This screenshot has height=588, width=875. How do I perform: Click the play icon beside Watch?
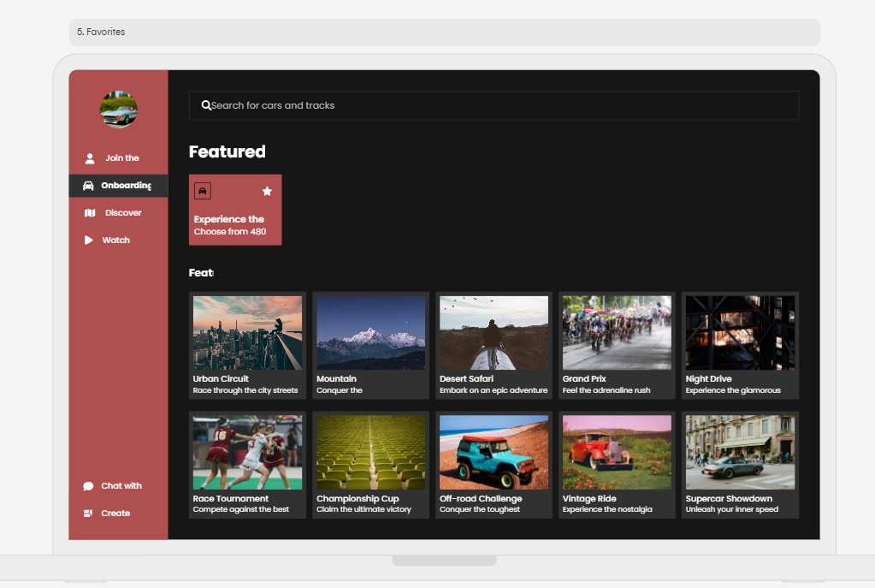88,241
